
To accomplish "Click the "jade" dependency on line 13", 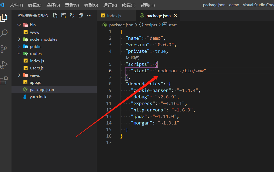I will [139, 116].
